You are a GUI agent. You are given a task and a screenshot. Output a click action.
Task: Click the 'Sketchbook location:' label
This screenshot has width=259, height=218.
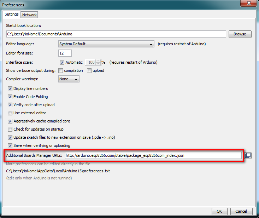[24, 25]
